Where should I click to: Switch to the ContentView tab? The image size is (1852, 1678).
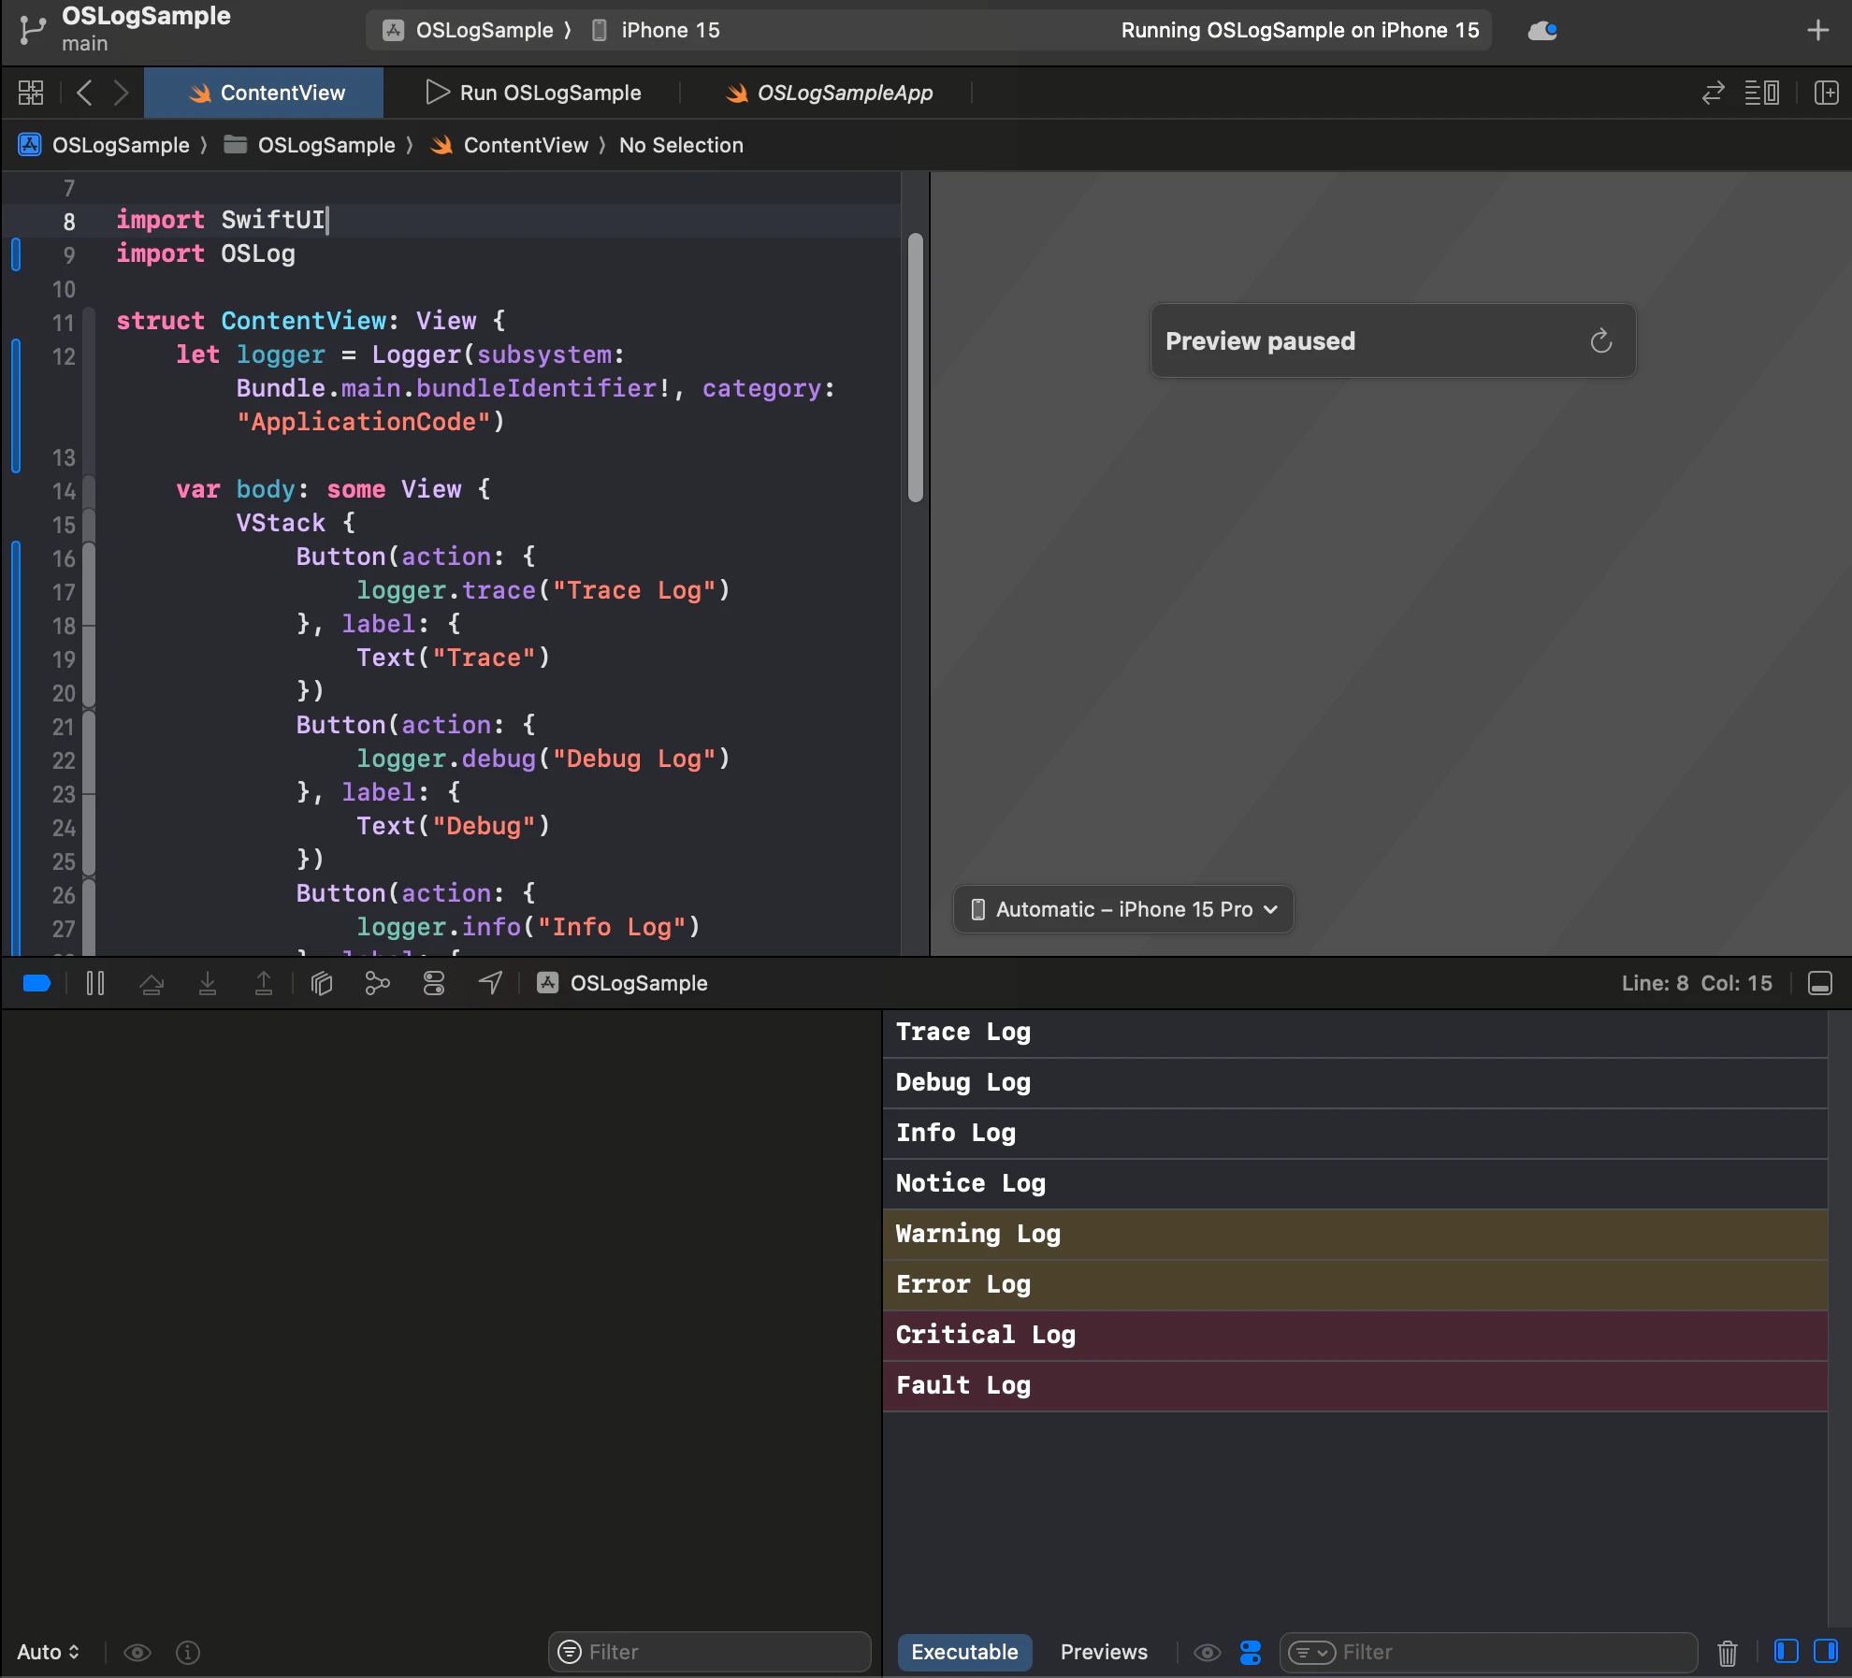tap(264, 93)
